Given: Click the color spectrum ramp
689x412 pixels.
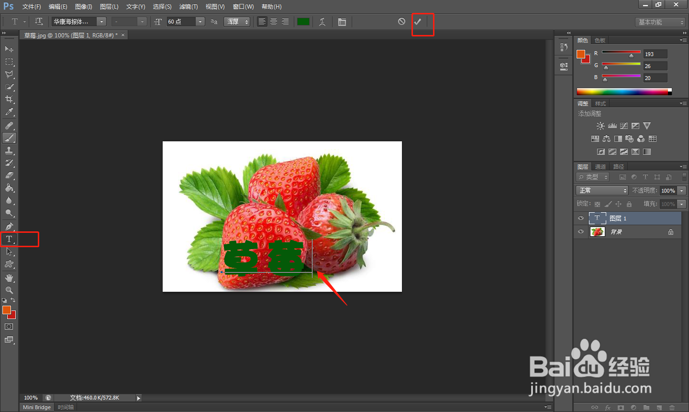Looking at the screenshot, I should pos(624,92).
